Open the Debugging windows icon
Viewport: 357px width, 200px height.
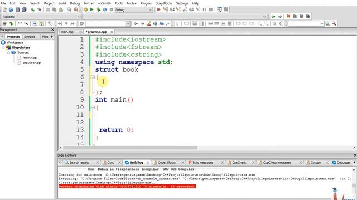coord(219,9)
